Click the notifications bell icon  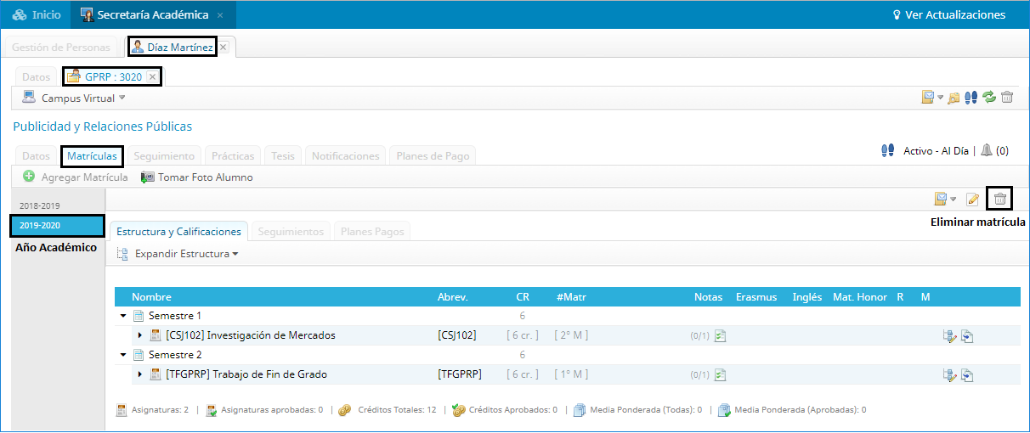986,150
